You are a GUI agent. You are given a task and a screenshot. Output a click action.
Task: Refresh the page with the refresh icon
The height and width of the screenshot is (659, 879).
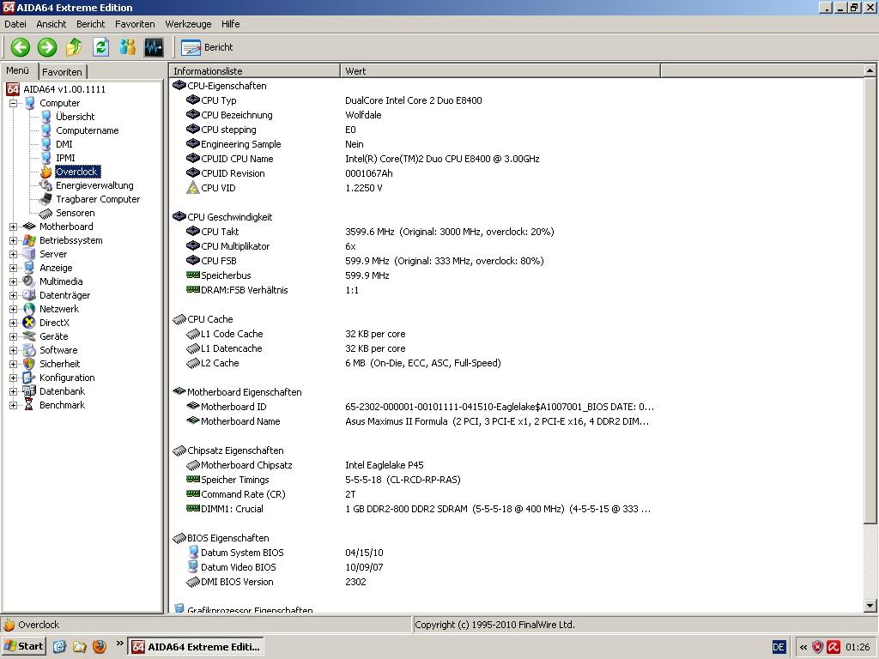pos(101,47)
